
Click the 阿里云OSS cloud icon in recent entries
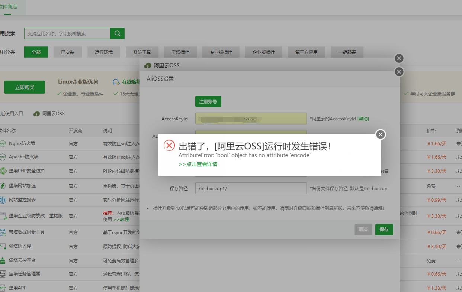36,114
